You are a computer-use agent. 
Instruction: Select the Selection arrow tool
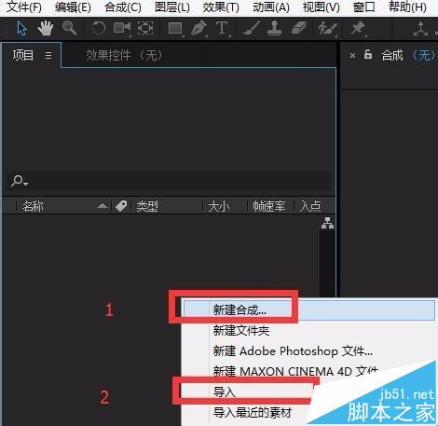click(x=22, y=28)
